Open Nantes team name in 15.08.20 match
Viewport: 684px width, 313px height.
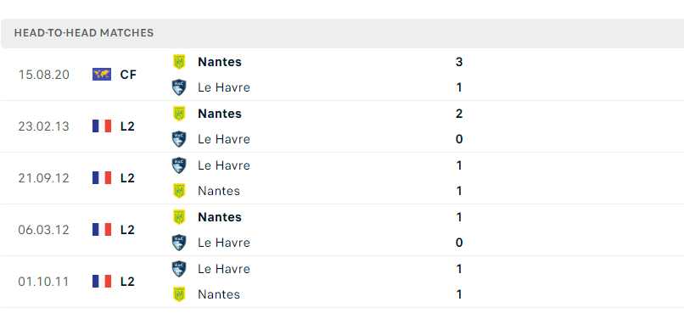pyautogui.click(x=220, y=62)
